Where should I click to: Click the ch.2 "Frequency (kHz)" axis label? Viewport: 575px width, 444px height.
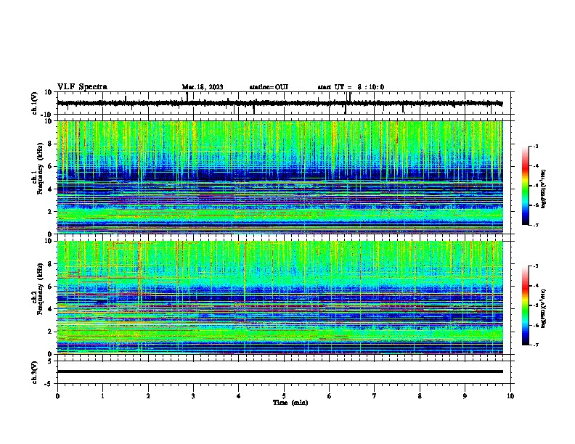coord(40,289)
